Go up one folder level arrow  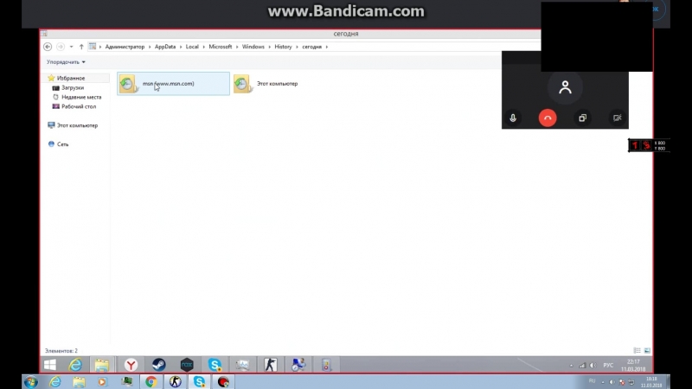pyautogui.click(x=81, y=47)
